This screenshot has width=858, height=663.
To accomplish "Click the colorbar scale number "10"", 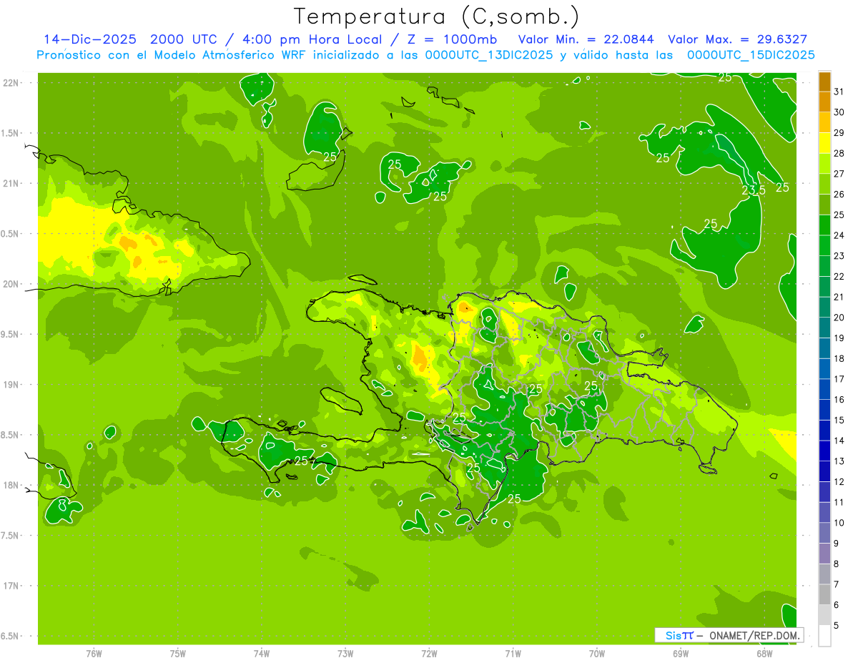I will [839, 523].
